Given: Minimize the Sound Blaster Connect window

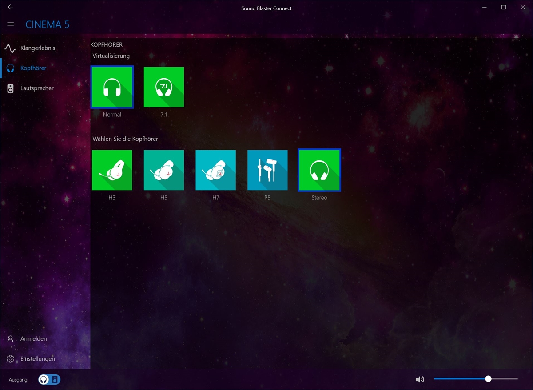Looking at the screenshot, I should 484,7.
